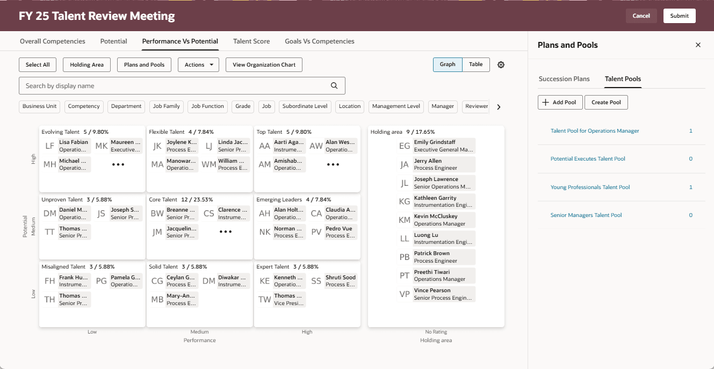
Task: Select the LJ avatar for Linda Jac
Action: point(209,146)
